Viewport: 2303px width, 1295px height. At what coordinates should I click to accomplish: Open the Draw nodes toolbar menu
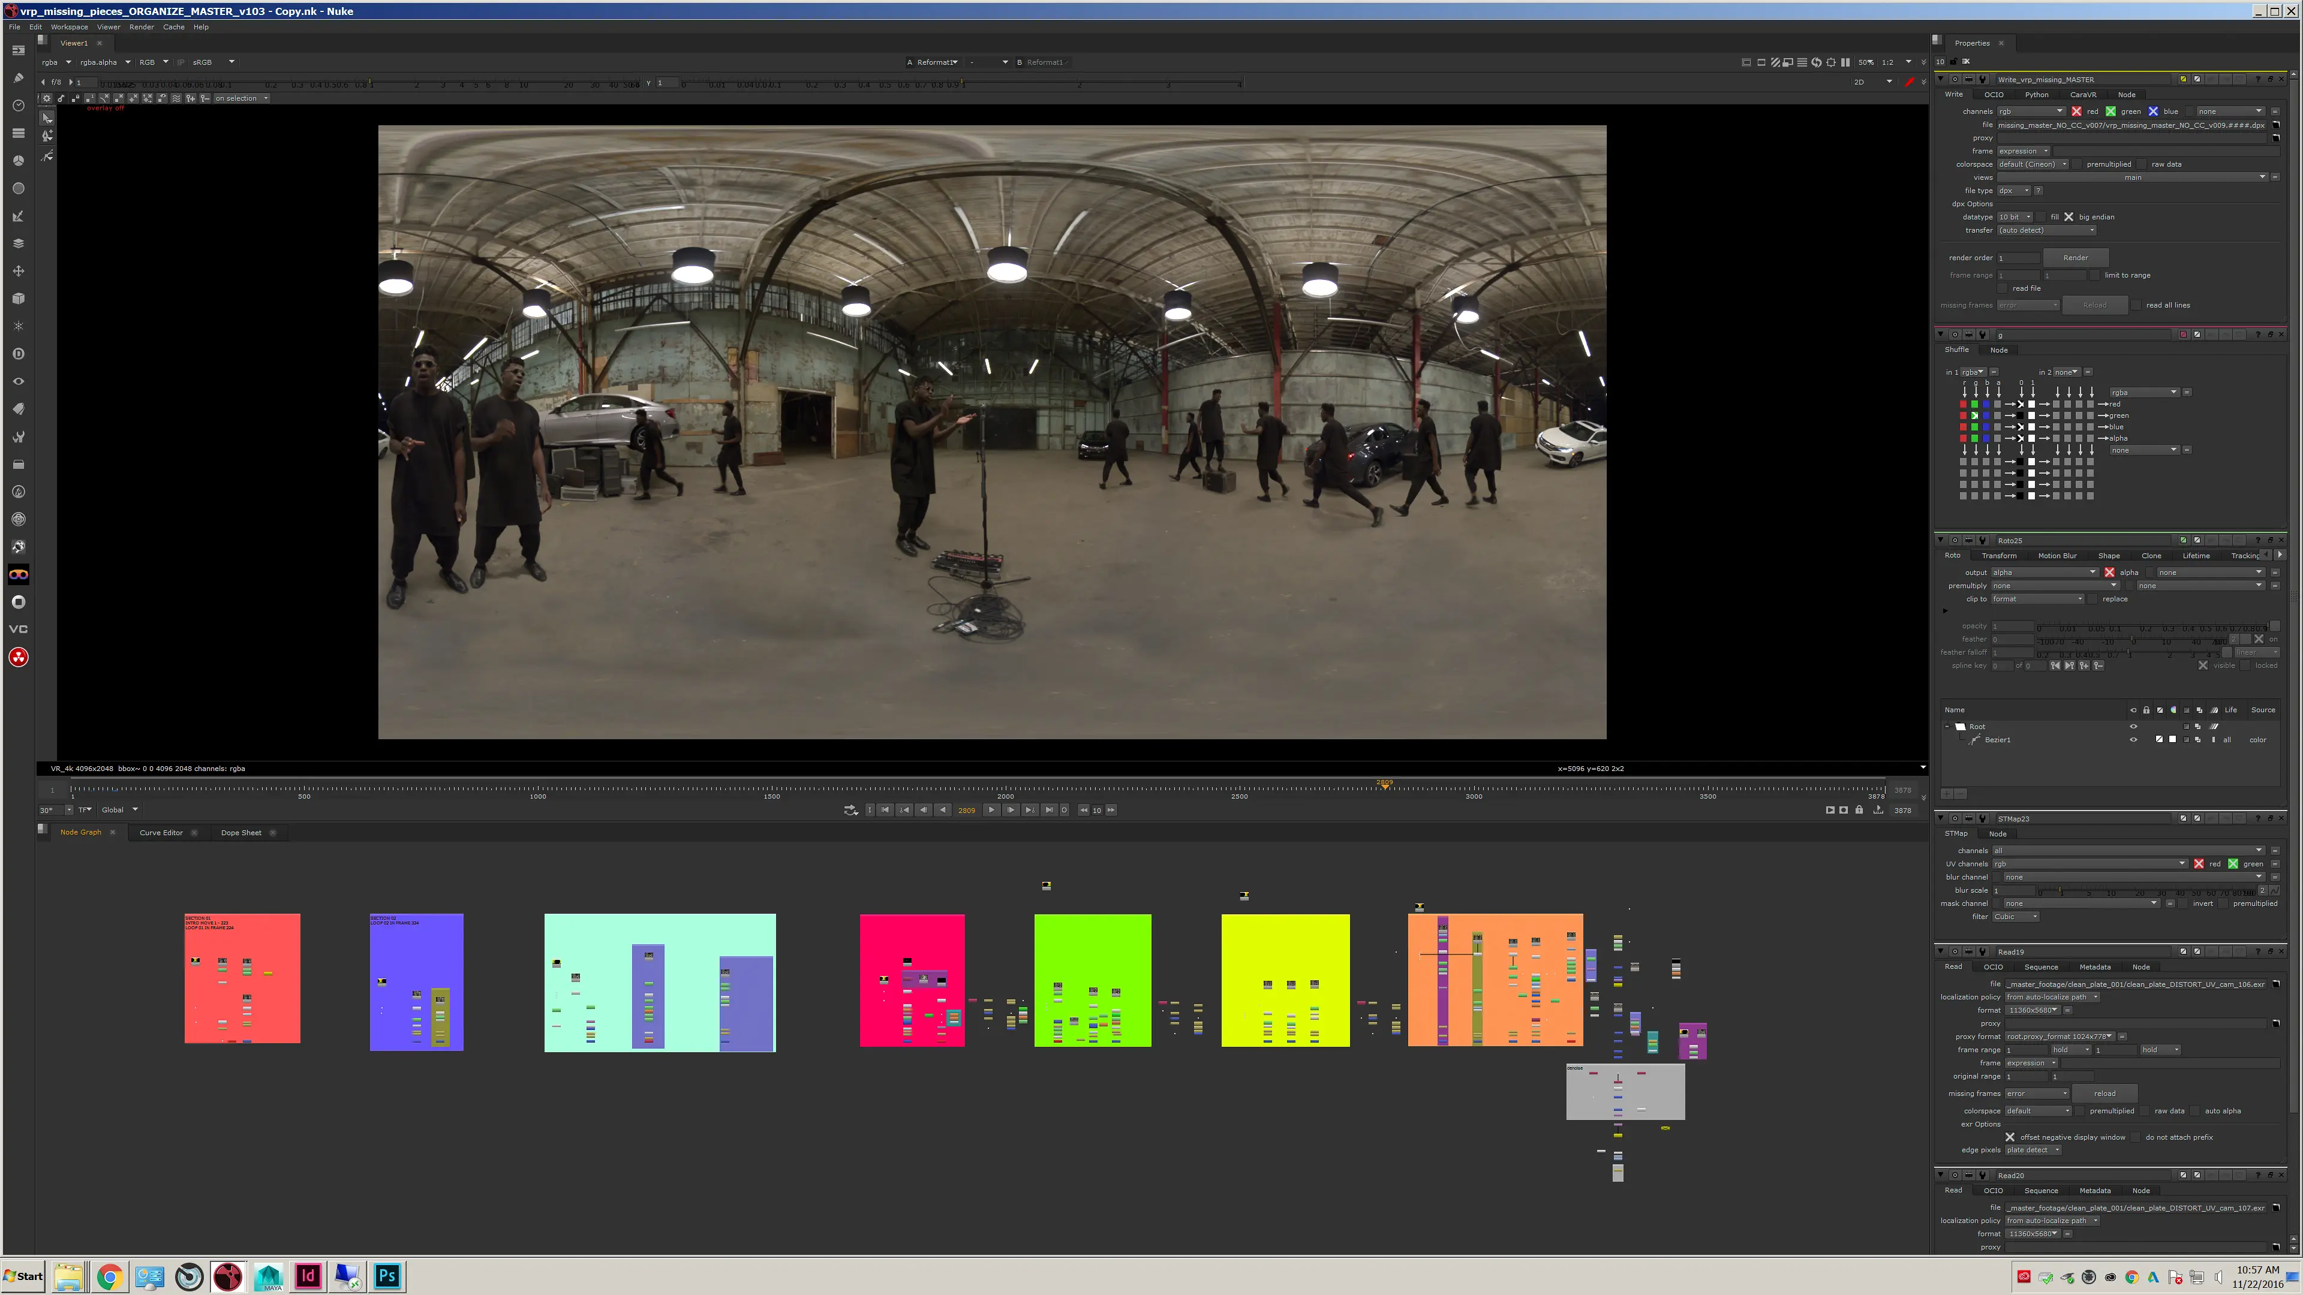18,78
